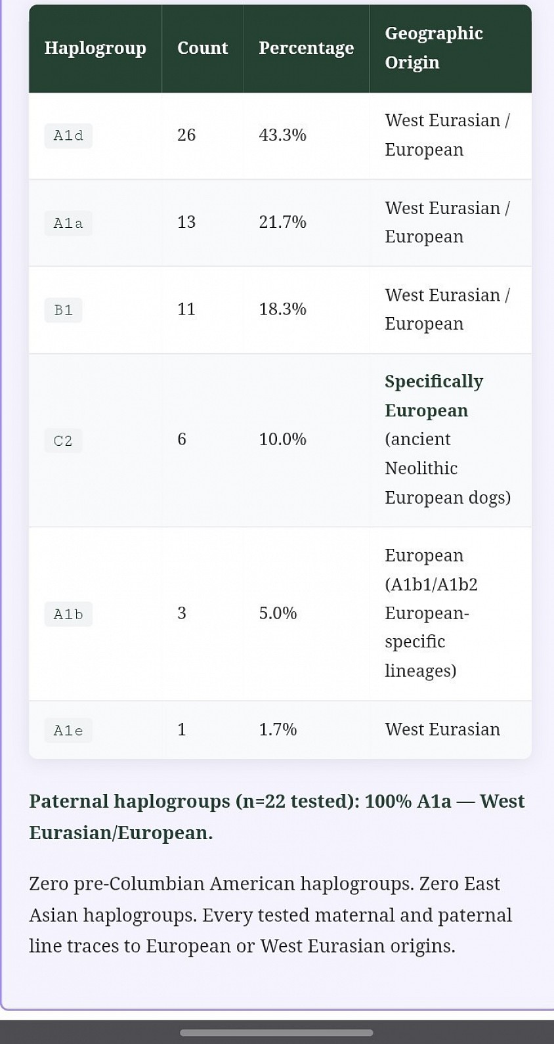The image size is (554, 1044).
Task: Click the Count column header
Action: click(202, 49)
